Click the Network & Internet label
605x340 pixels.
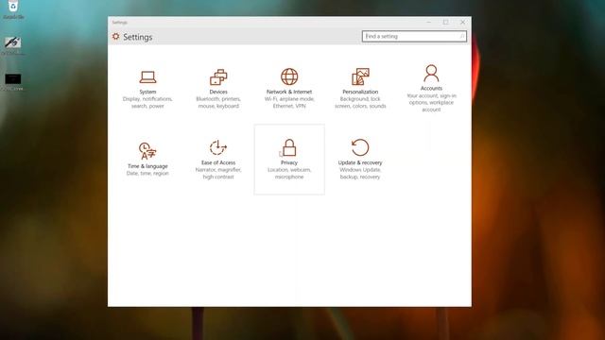pyautogui.click(x=289, y=92)
